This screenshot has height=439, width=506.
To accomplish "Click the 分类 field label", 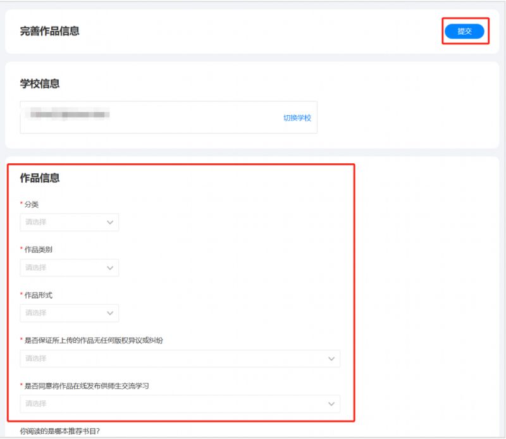I will pos(32,204).
